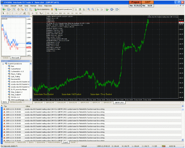Open the Nástroje menu
The height and width of the screenshot is (148, 185).
(33, 6)
